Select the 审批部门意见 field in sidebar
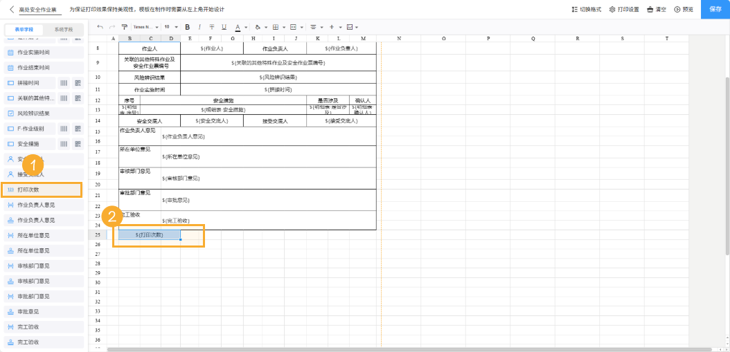 44,296
